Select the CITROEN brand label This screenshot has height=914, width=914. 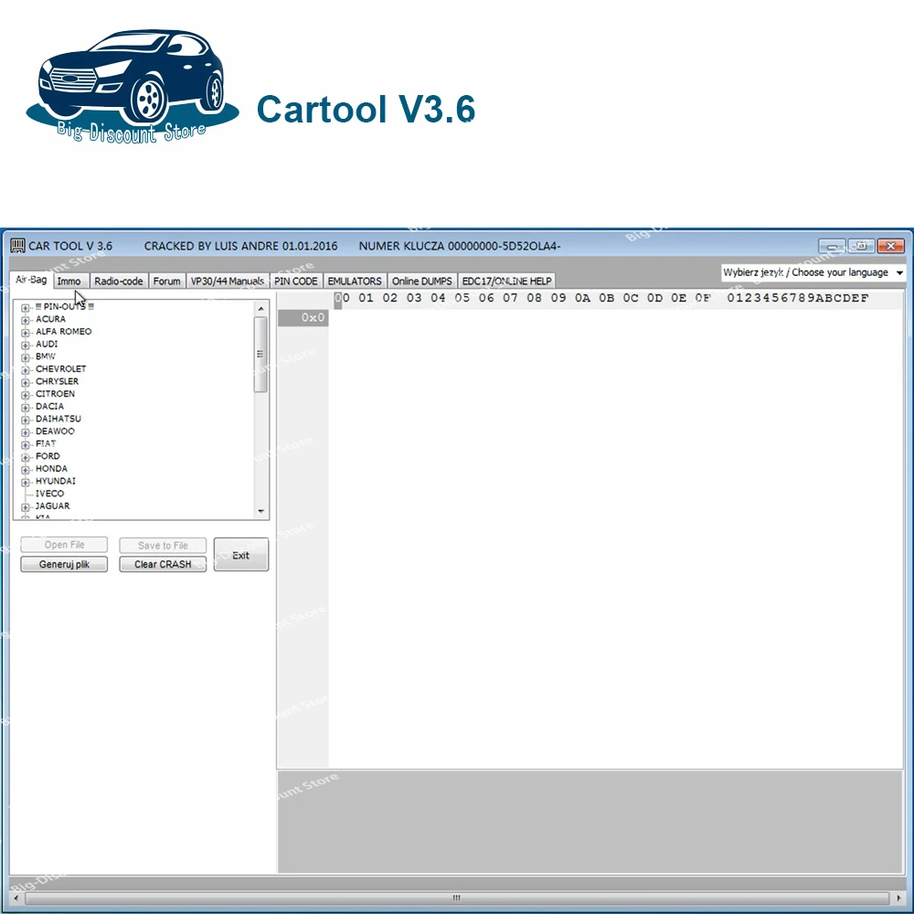tap(56, 393)
